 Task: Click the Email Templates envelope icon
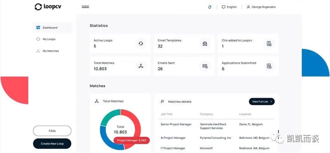click(x=205, y=44)
